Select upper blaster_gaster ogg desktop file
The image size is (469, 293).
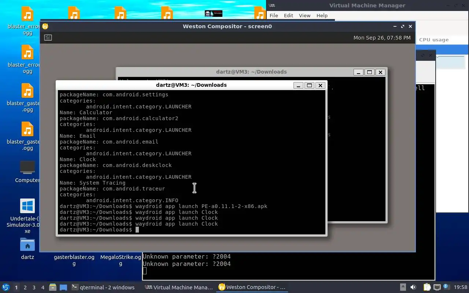coord(27,98)
